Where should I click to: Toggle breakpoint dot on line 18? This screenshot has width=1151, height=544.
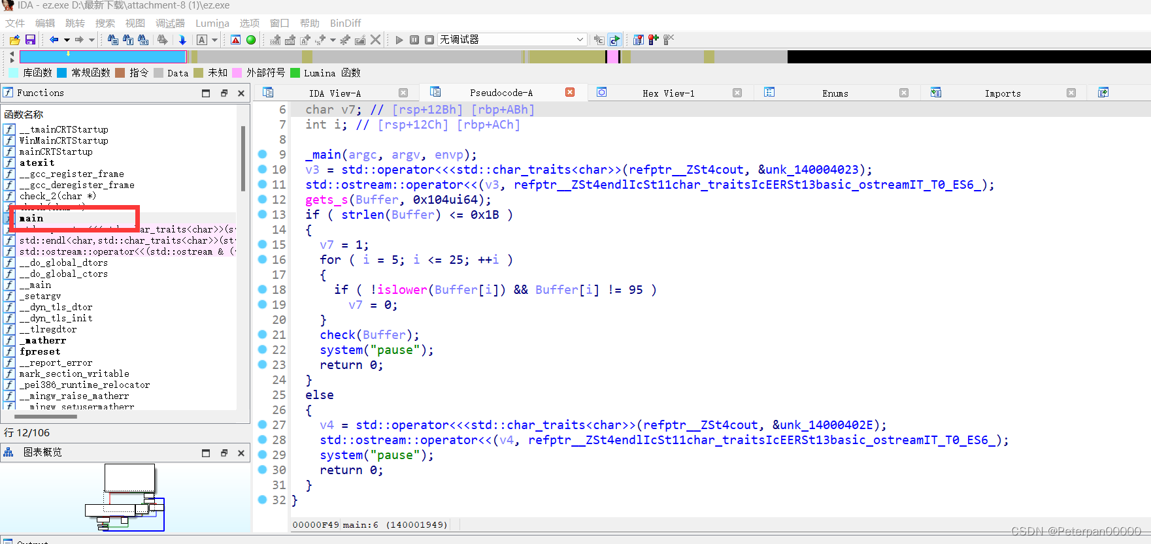[x=262, y=289]
